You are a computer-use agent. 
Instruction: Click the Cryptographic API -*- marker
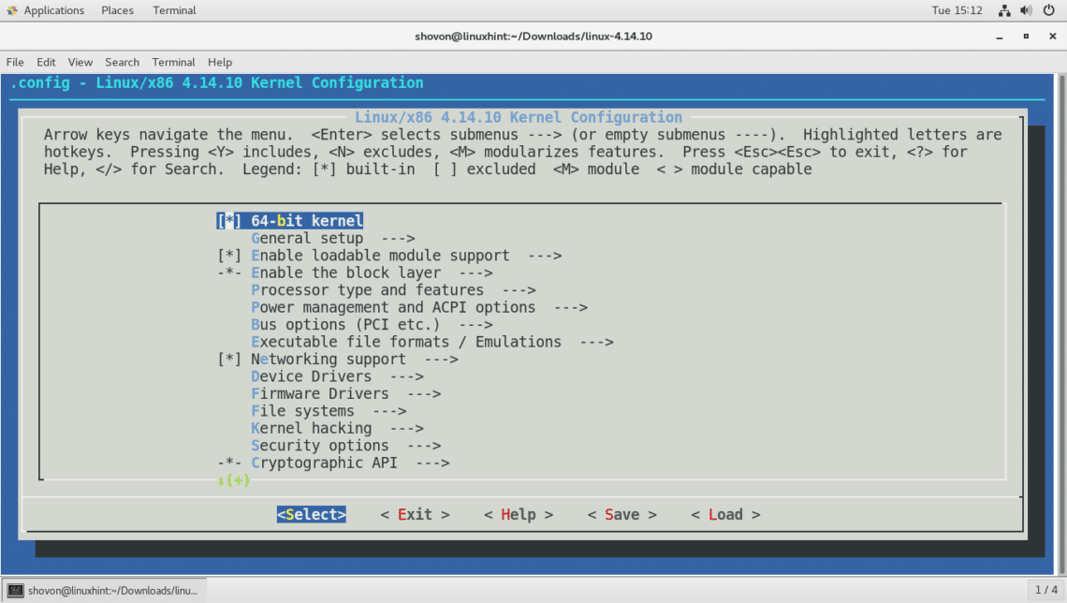coord(229,463)
